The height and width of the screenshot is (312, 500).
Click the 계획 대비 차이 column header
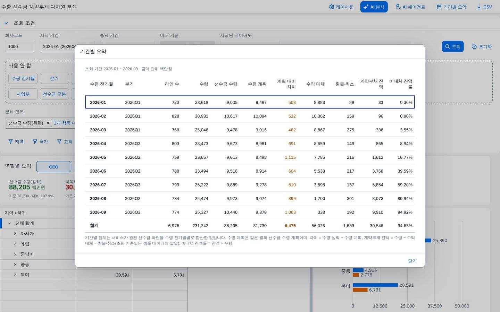point(286,84)
